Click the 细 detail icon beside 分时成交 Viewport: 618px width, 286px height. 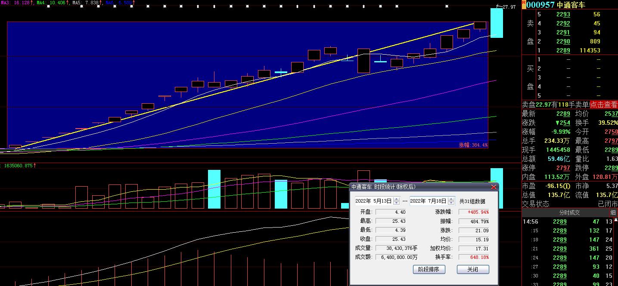pyautogui.click(x=613, y=212)
